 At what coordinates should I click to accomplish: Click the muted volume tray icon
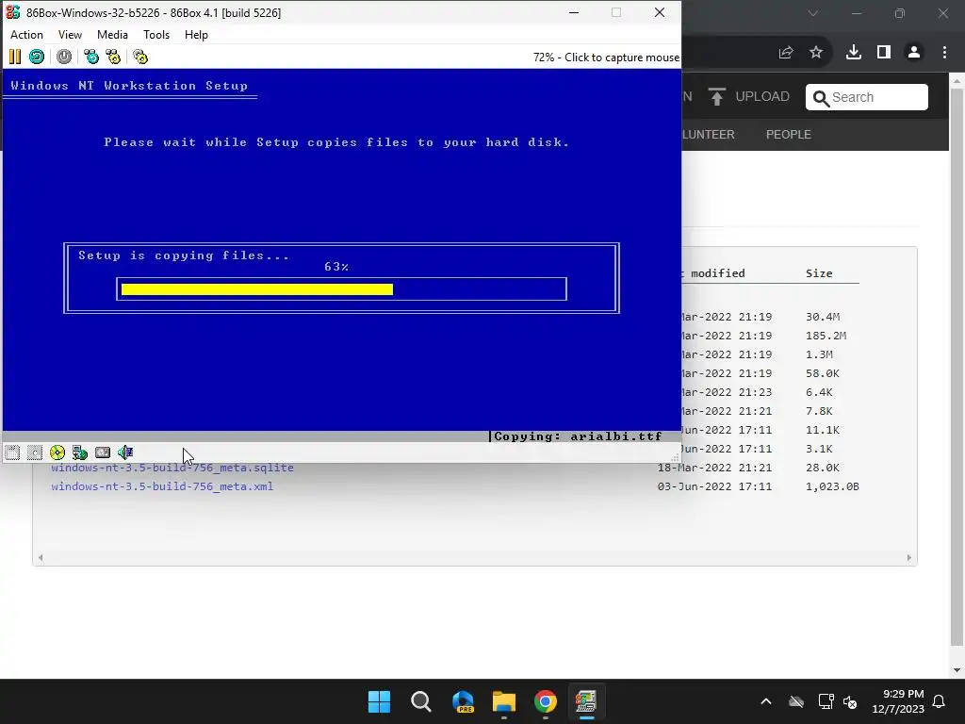click(850, 701)
